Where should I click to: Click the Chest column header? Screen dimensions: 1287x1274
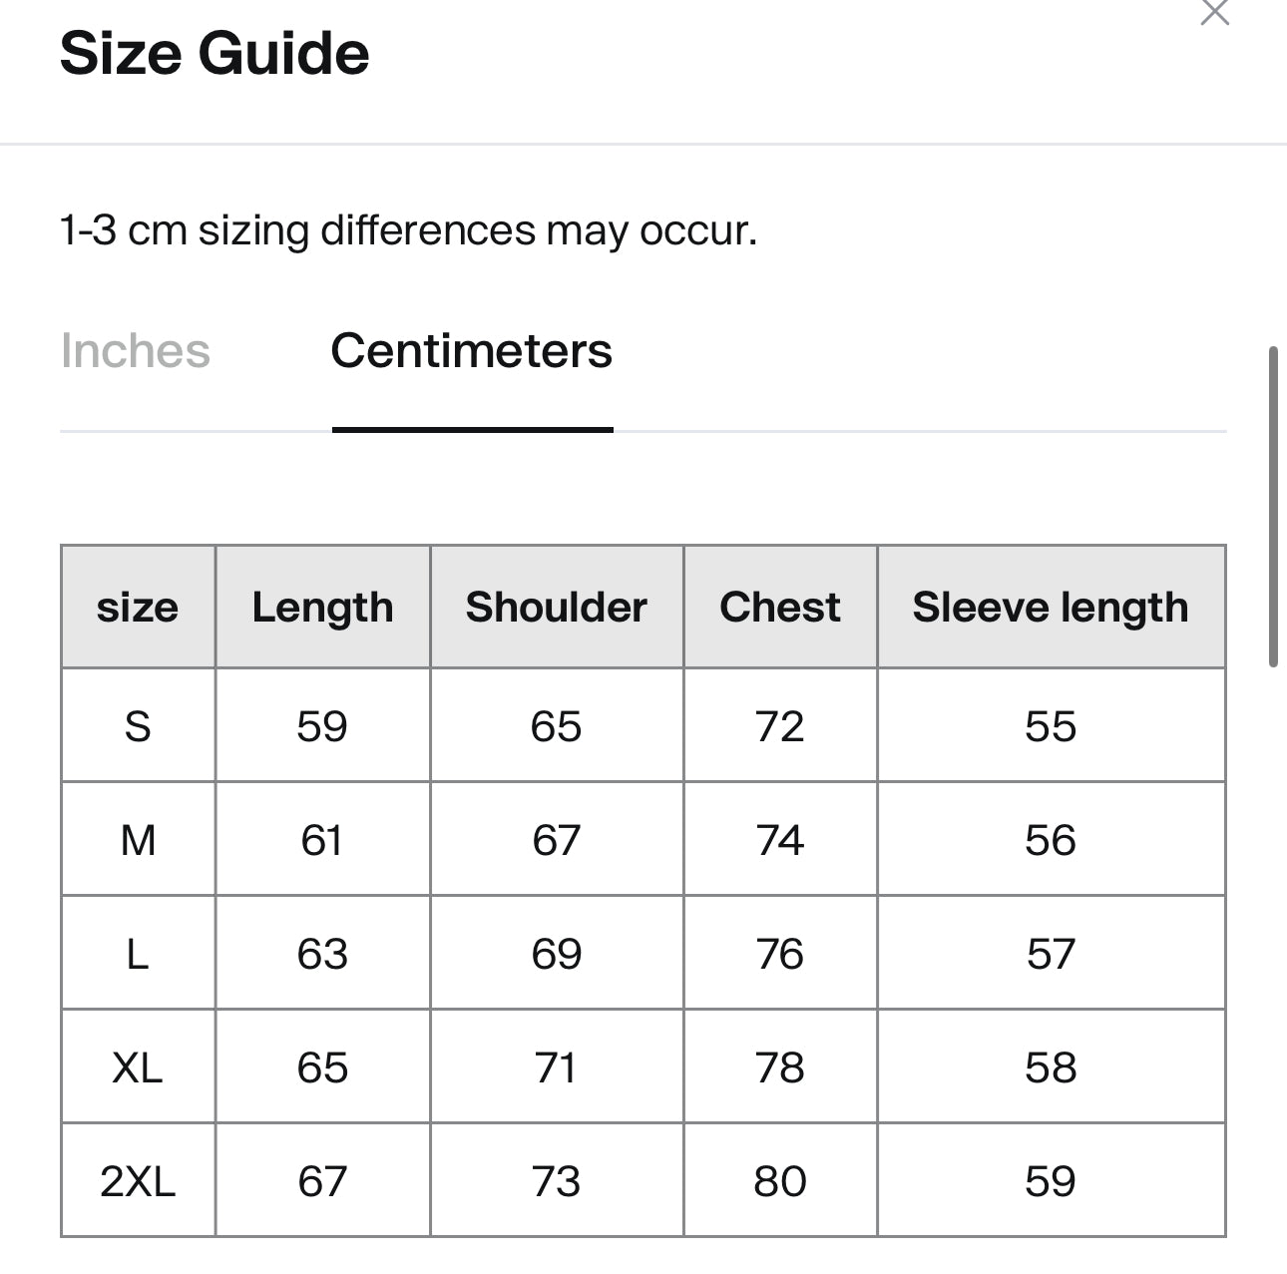pos(780,607)
